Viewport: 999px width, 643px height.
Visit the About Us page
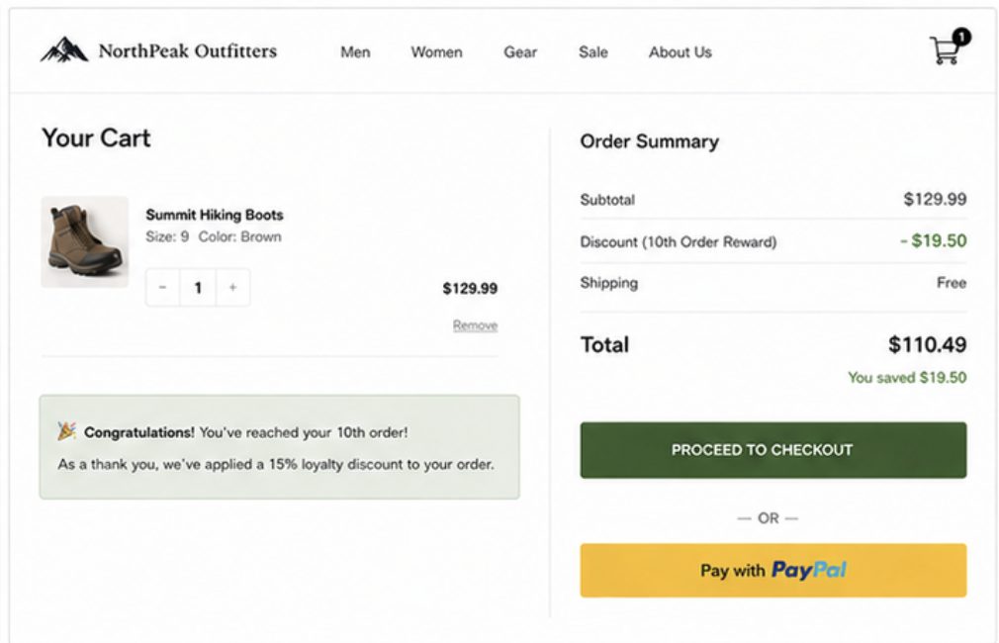pyautogui.click(x=680, y=52)
